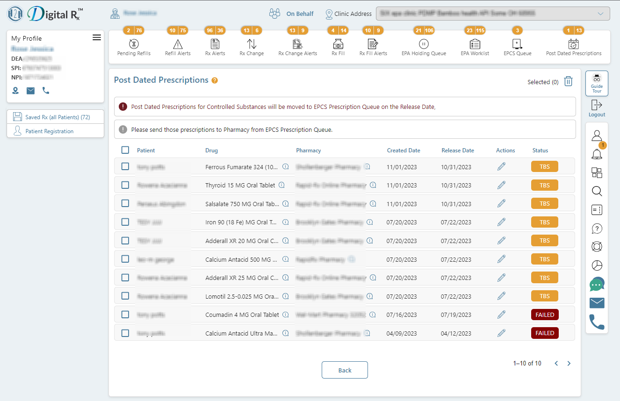This screenshot has height=401, width=620.
Task: Open the Pending Refills queue icon
Action: tap(134, 43)
